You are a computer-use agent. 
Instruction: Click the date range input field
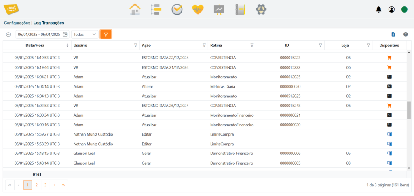pyautogui.click(x=38, y=35)
